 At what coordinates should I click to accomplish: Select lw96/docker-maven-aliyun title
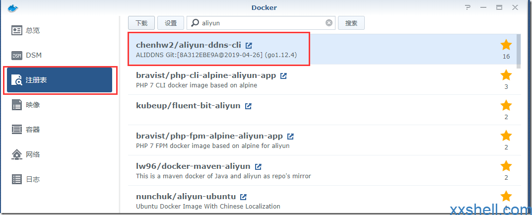(x=193, y=166)
